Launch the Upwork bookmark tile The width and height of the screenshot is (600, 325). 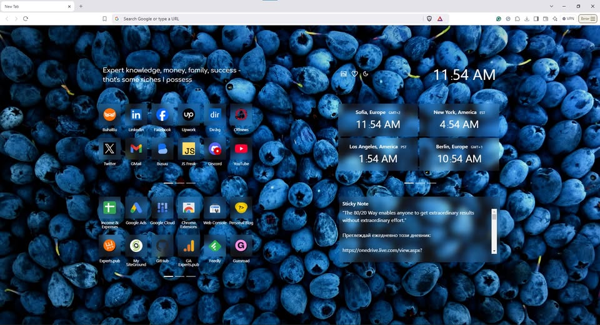tap(188, 115)
